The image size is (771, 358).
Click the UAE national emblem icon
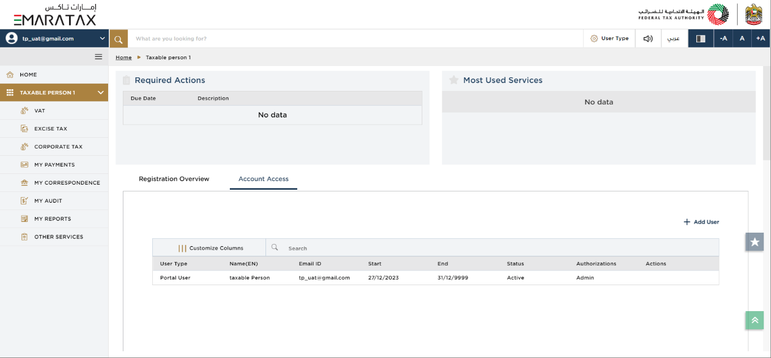click(754, 14)
